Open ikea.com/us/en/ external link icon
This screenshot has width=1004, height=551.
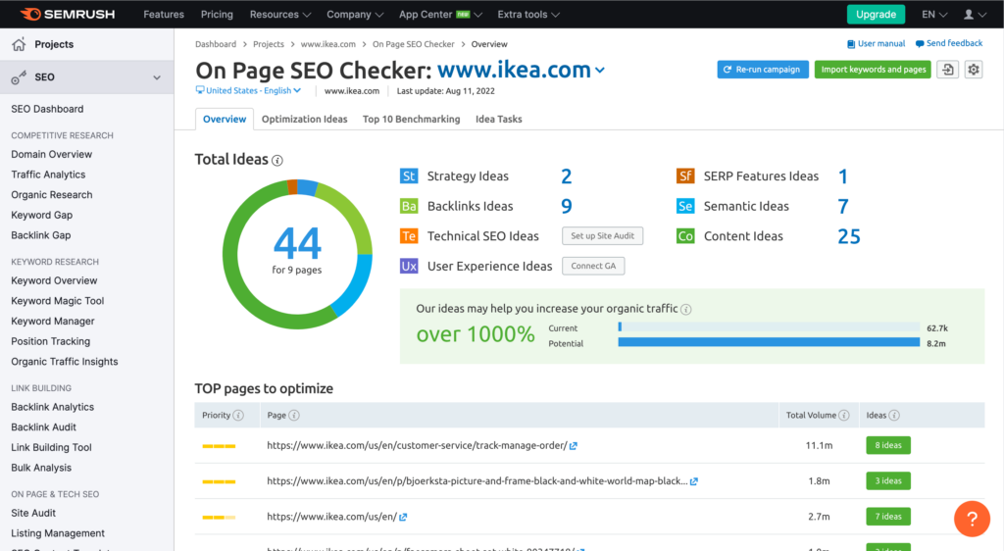coord(403,517)
